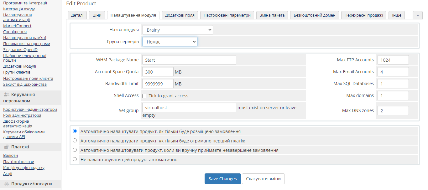Open the Безкоштовний домен tab

pyautogui.click(x=314, y=15)
